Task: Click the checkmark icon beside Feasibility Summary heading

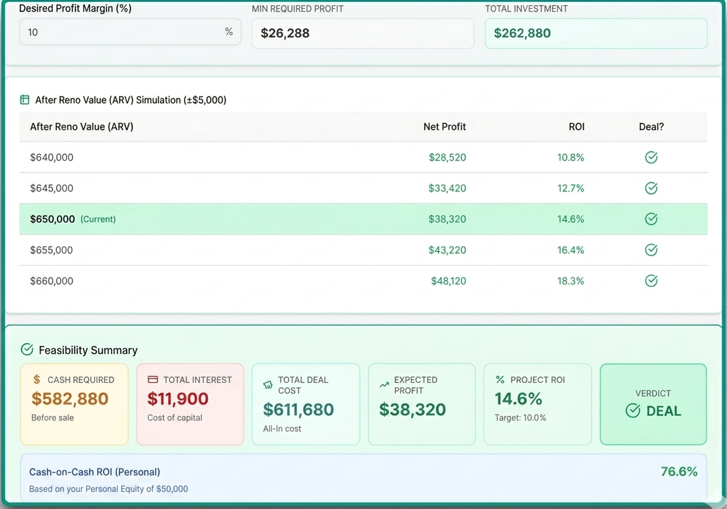Action: (26, 349)
